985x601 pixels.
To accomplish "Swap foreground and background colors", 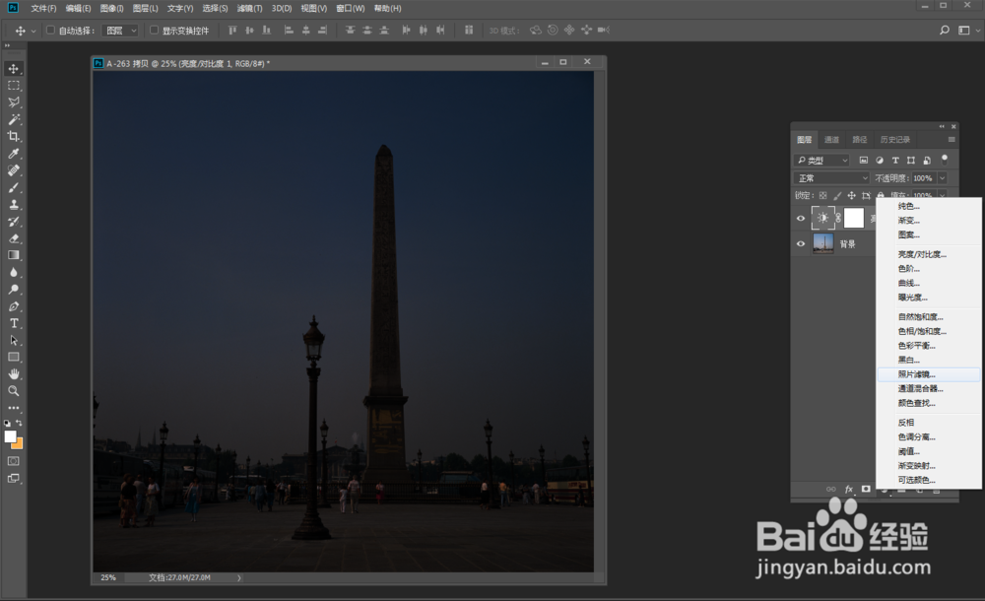I will [19, 423].
